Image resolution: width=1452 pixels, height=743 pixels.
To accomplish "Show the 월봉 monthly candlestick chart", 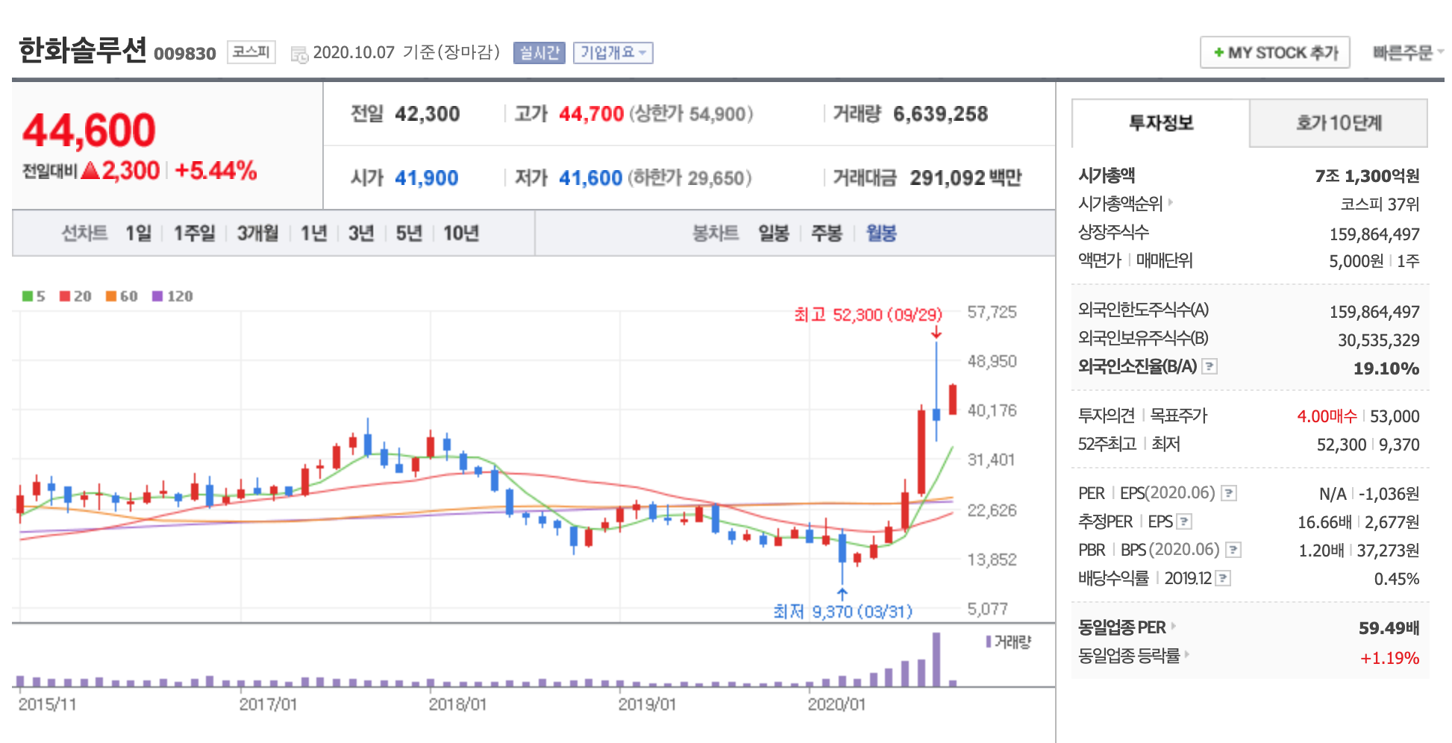I will pyautogui.click(x=881, y=233).
